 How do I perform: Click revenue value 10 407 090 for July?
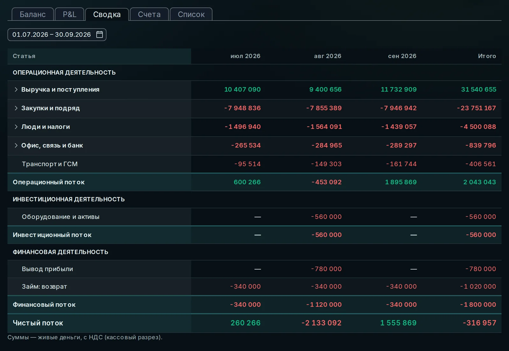(242, 89)
